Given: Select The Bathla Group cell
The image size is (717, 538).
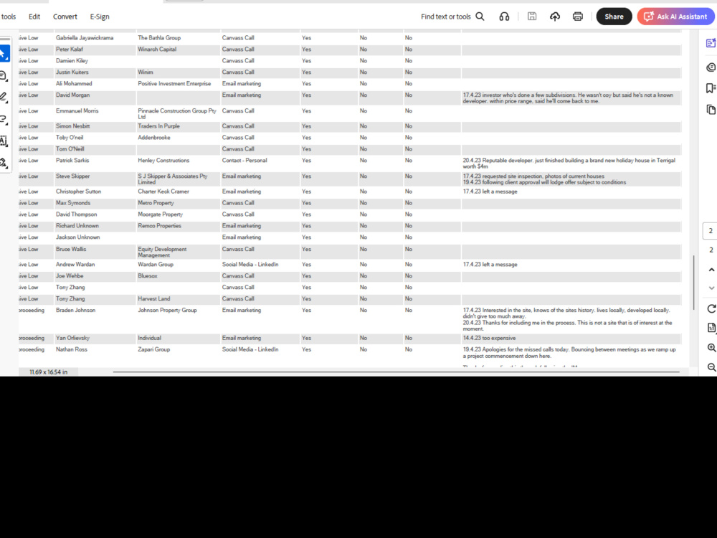Looking at the screenshot, I should 159,38.
